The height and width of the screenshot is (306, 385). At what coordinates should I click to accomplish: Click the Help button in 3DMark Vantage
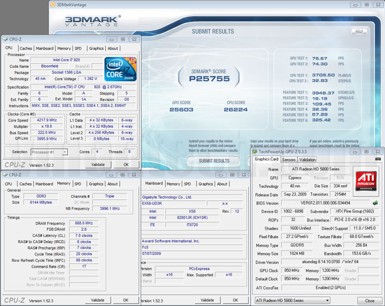[x=359, y=32]
